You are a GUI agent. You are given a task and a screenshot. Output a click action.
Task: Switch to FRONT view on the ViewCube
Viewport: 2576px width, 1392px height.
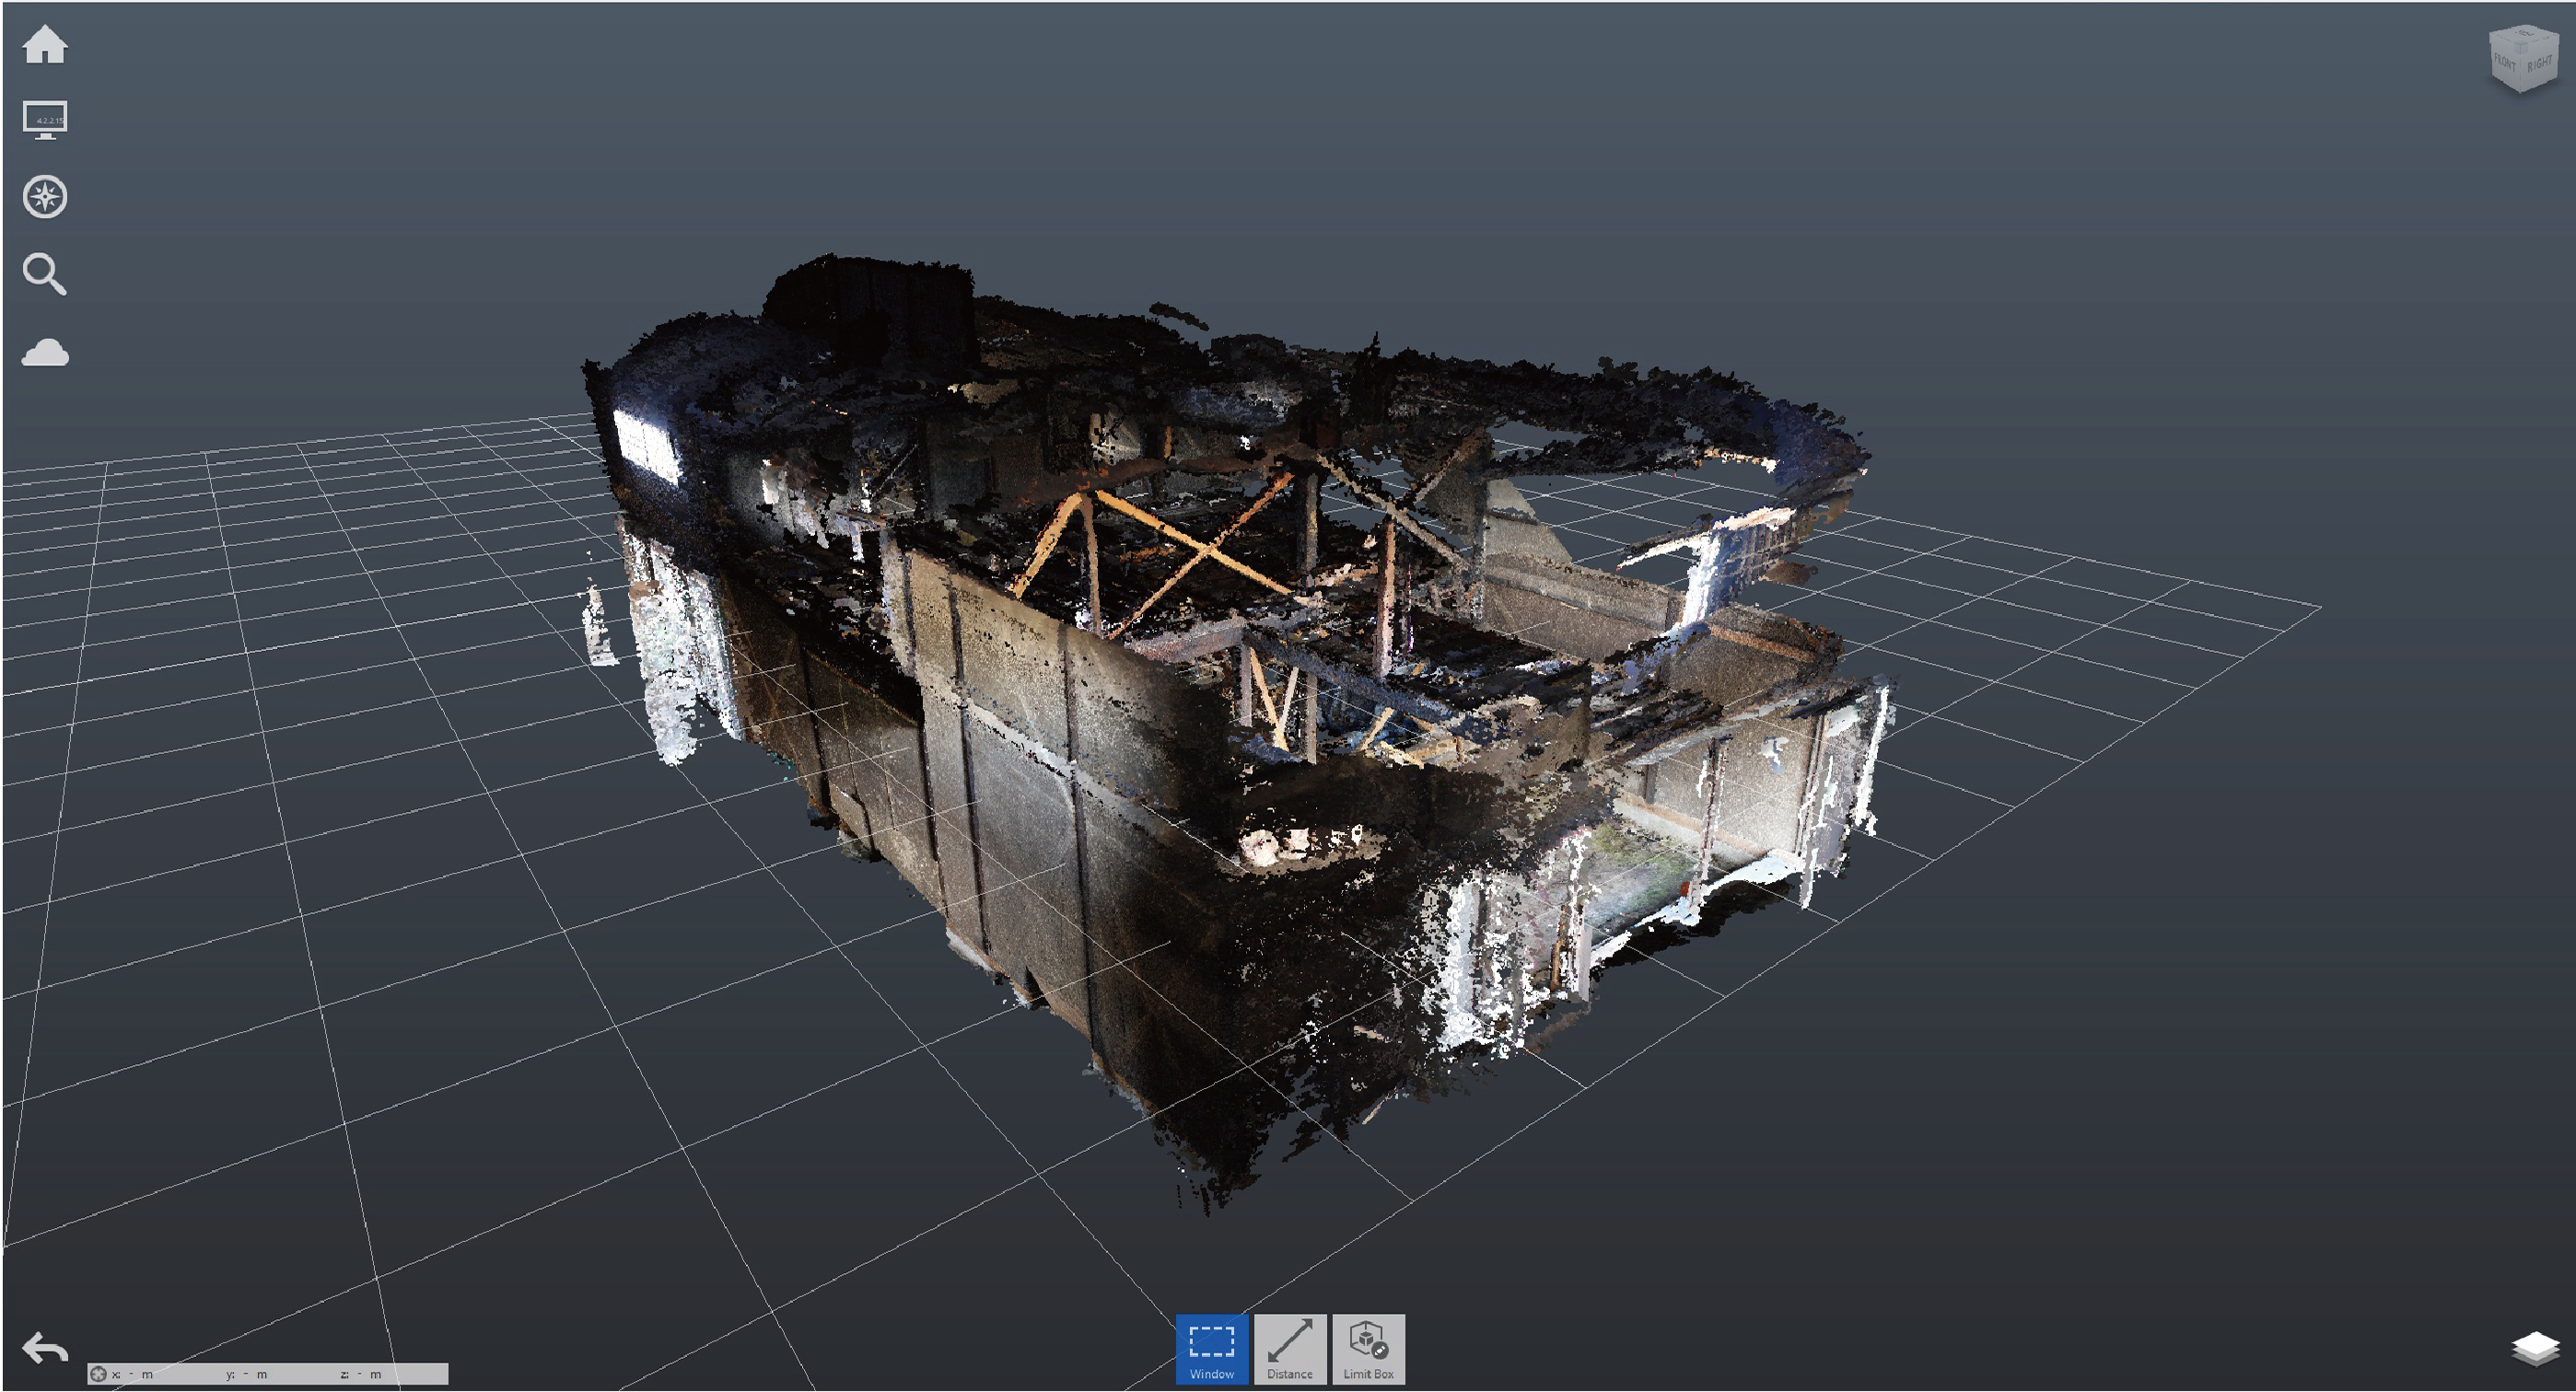coord(2505,64)
